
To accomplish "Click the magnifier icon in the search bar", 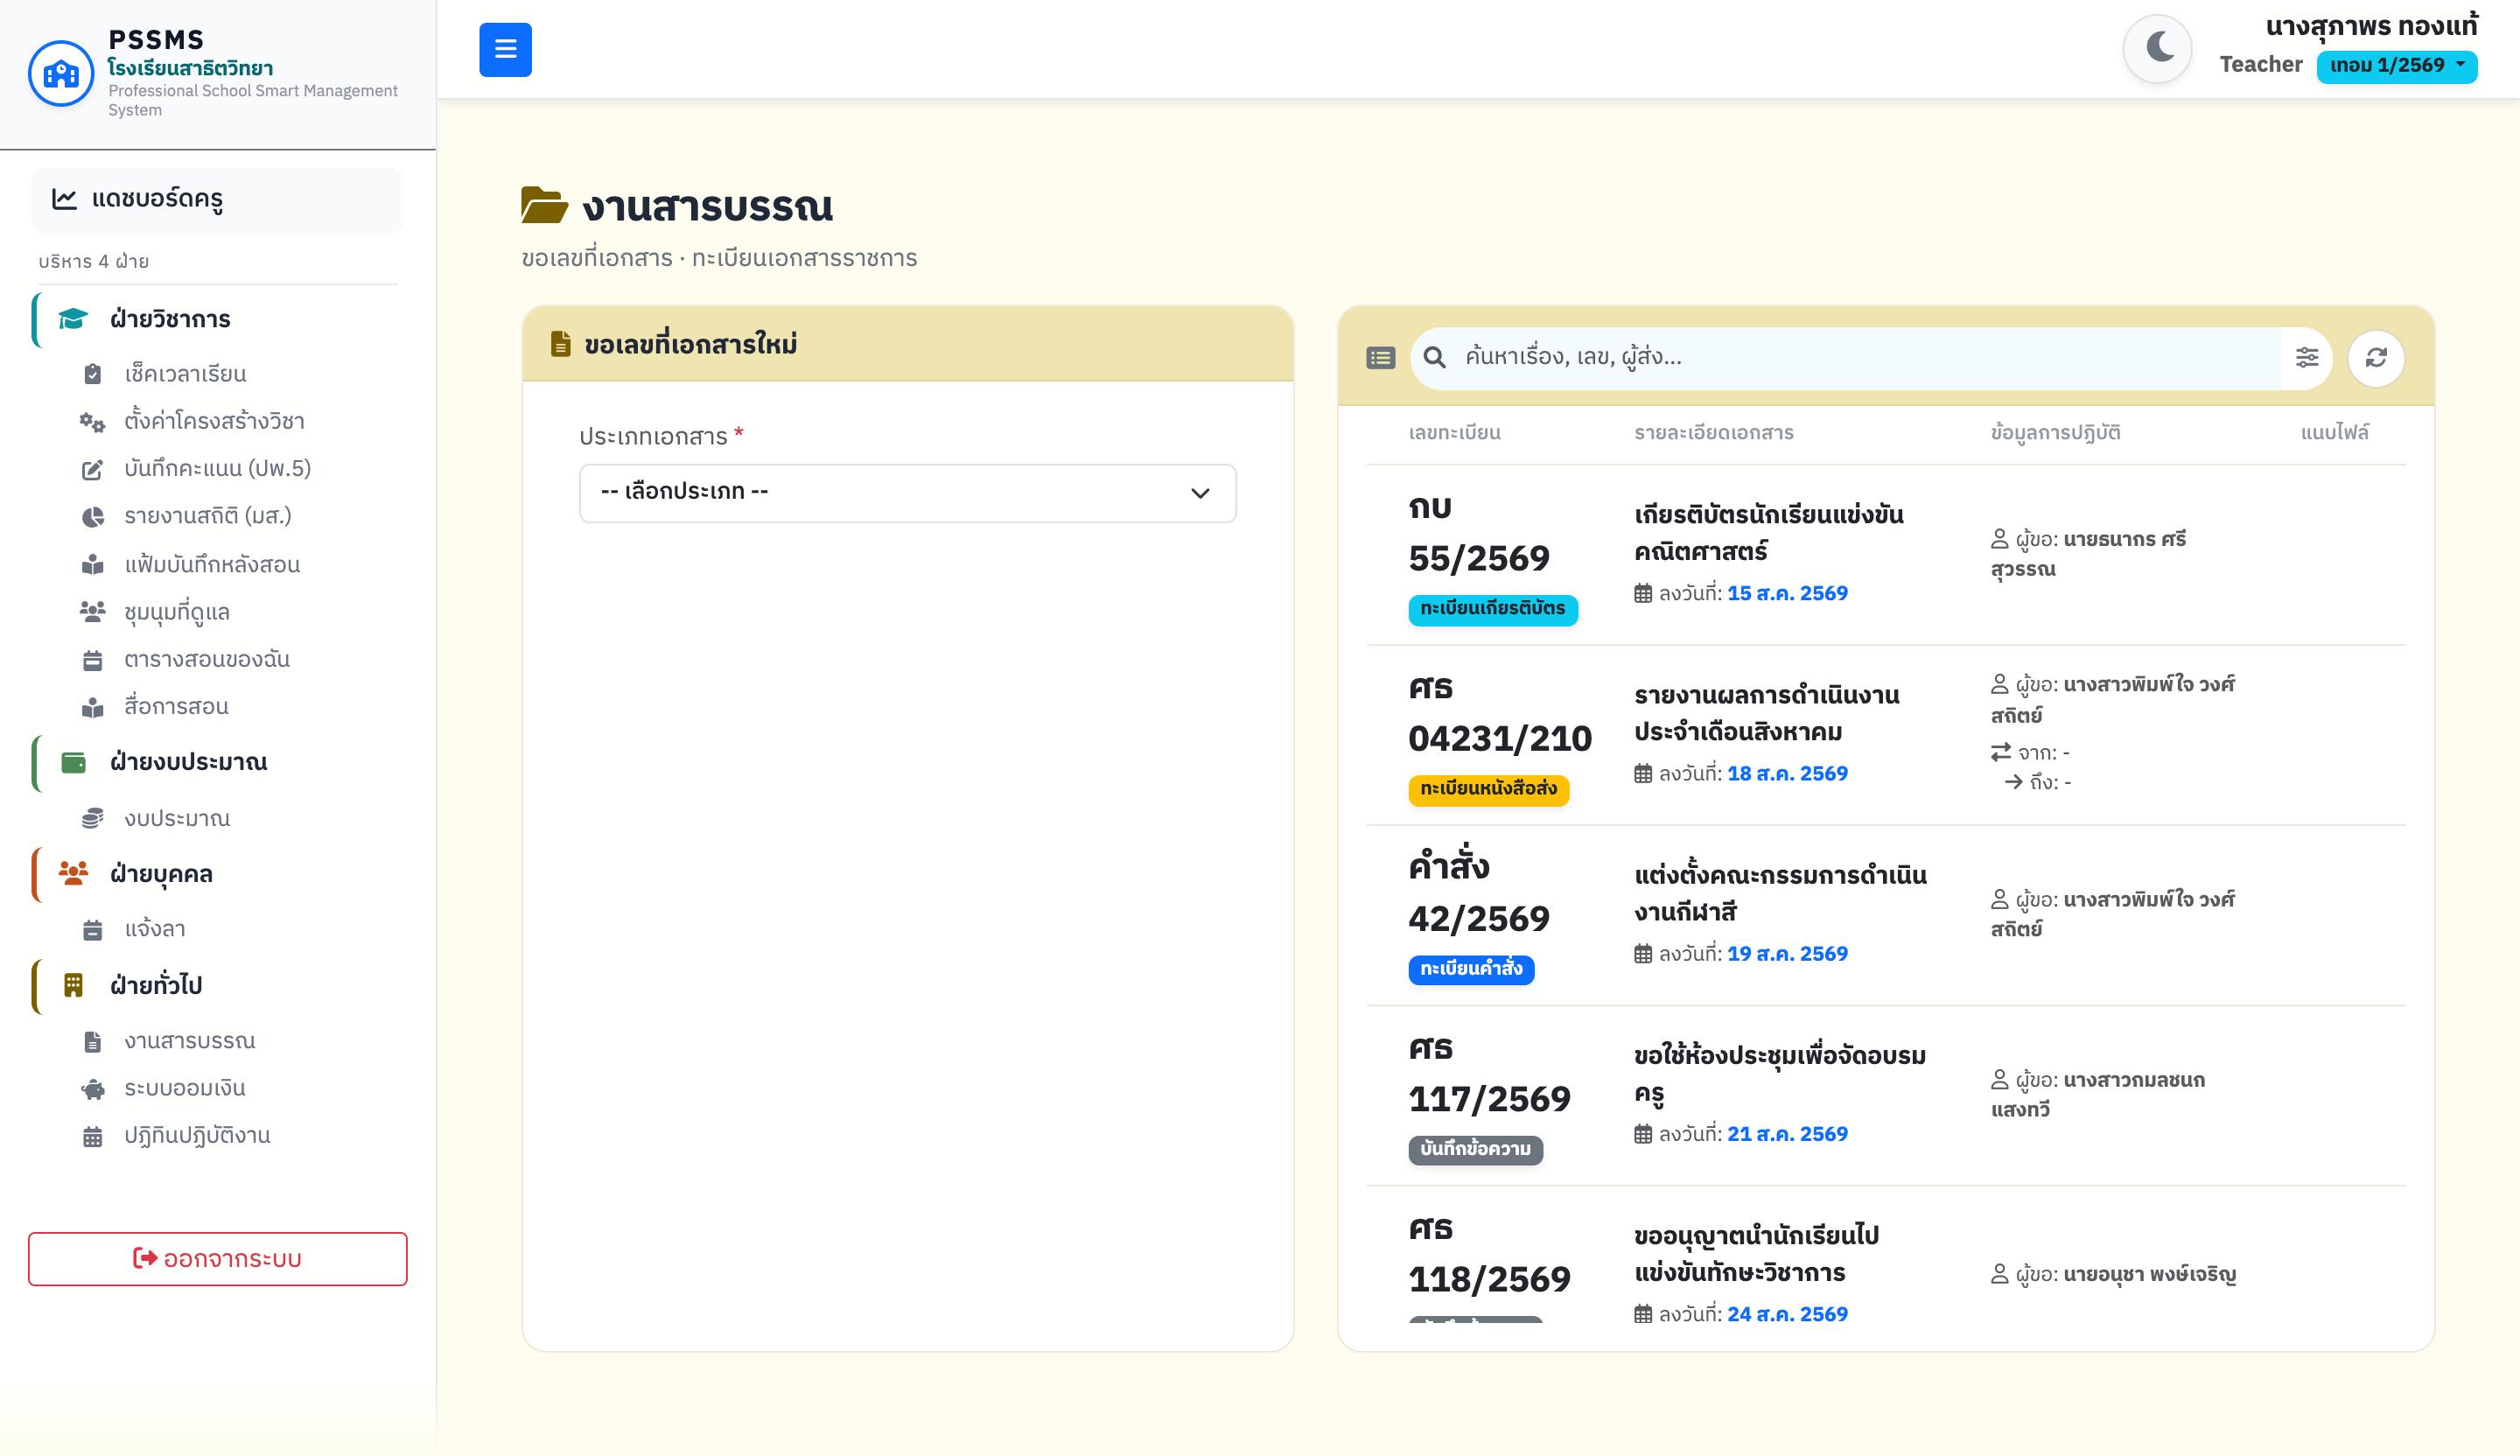I will pyautogui.click(x=1434, y=357).
